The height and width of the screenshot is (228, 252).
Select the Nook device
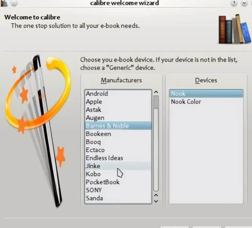click(206, 93)
